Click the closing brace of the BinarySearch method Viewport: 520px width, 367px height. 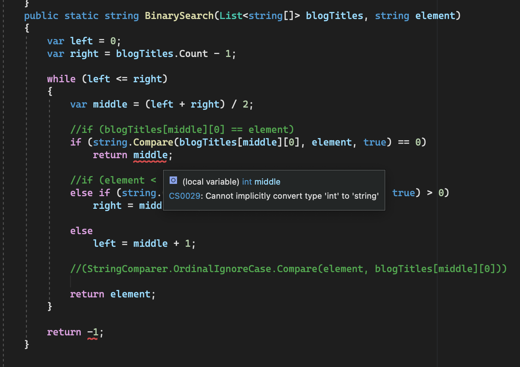26,344
